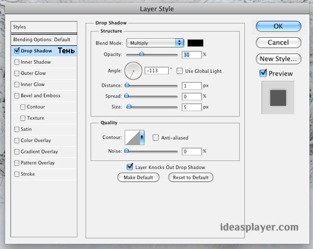Select the Stroke style row

click(x=44, y=174)
